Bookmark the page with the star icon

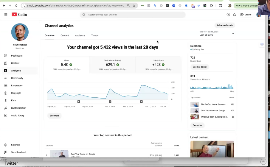[134, 5]
